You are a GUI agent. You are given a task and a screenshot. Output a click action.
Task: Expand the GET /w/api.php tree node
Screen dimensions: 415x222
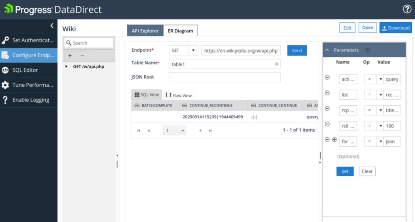(x=66, y=66)
